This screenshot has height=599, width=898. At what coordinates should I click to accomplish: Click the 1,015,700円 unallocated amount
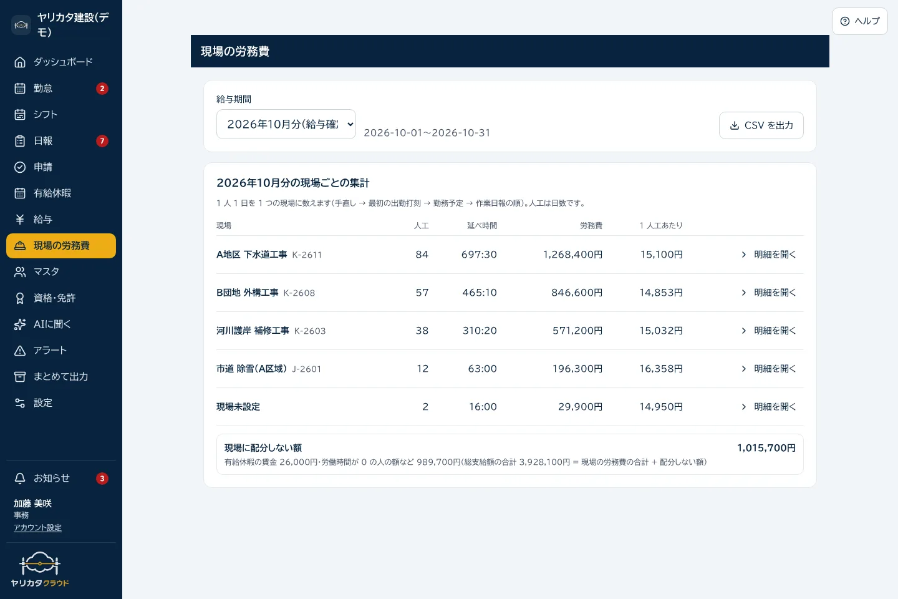(x=766, y=448)
